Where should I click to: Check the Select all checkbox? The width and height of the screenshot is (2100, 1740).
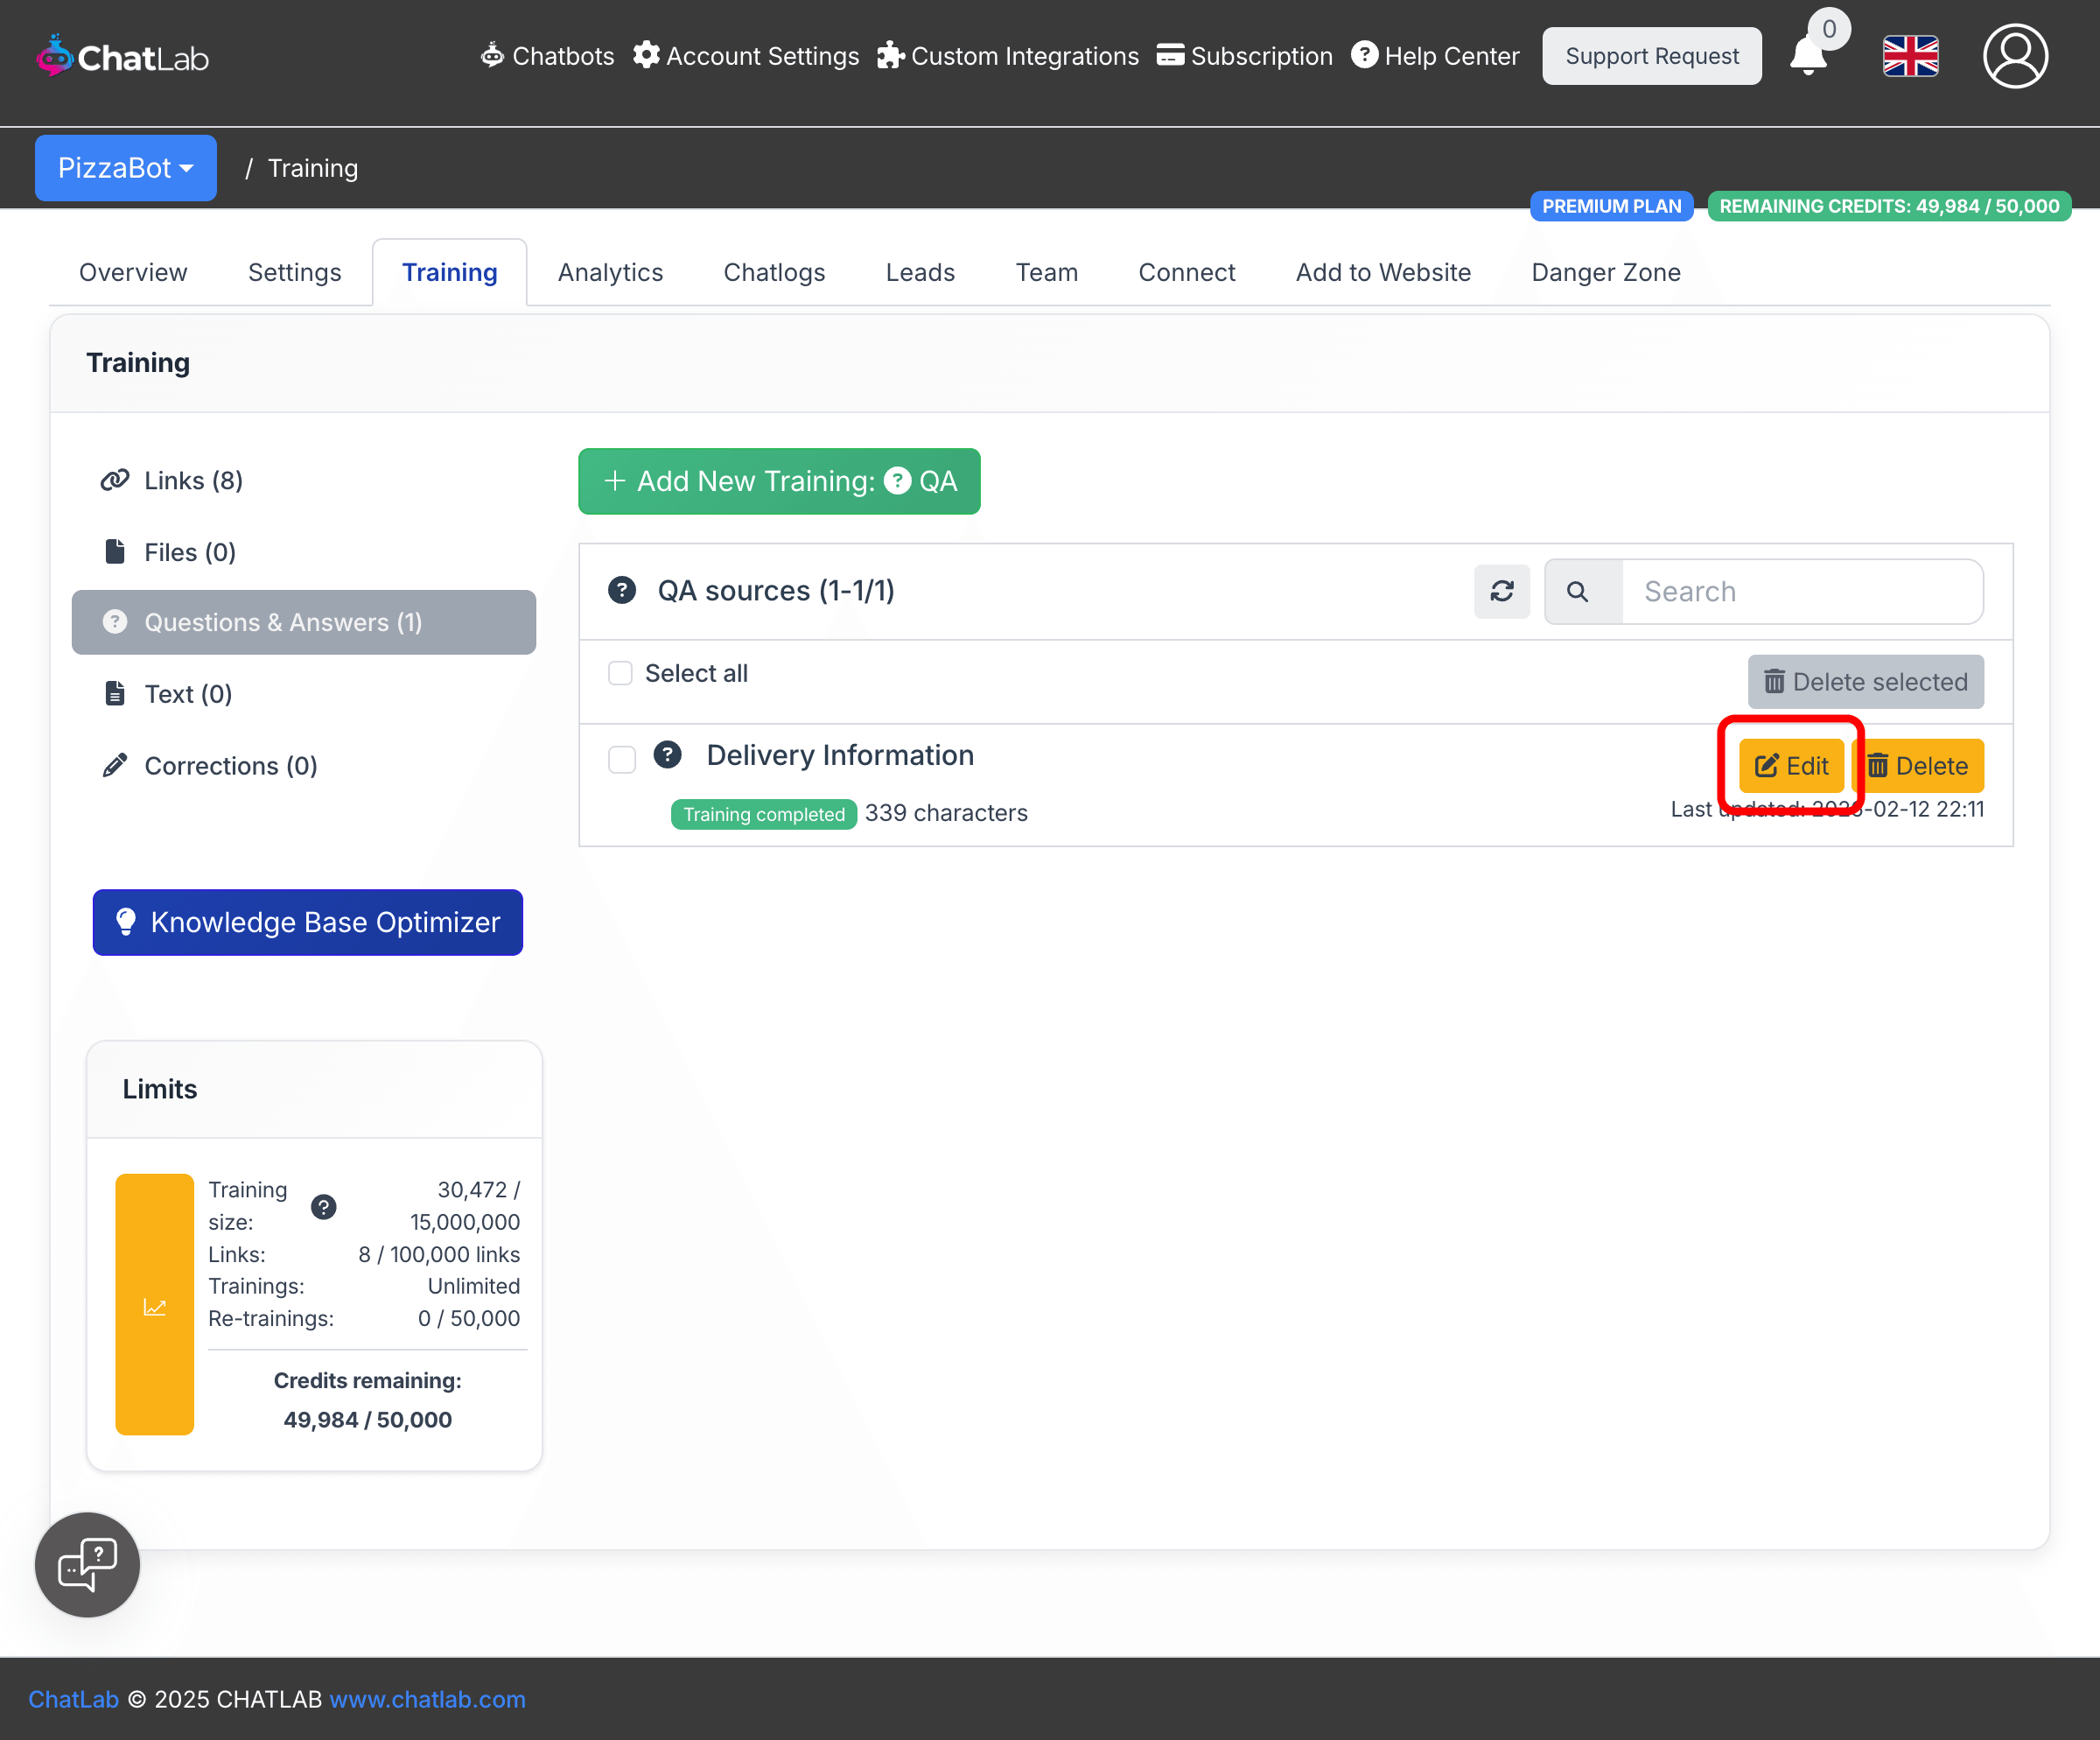click(620, 673)
